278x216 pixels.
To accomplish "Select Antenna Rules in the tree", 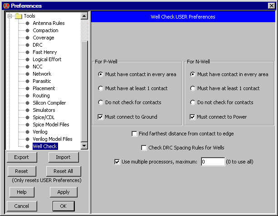I will coord(49,23).
